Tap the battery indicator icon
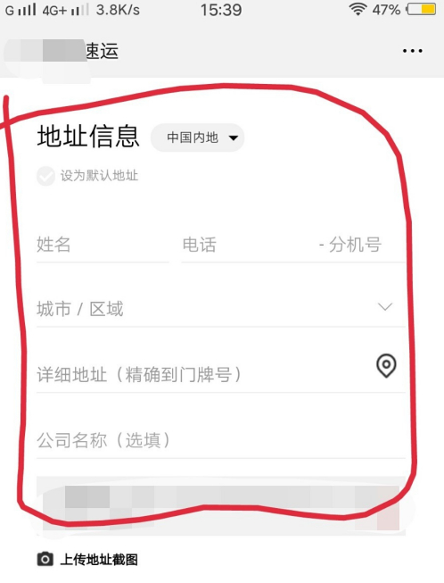 (x=422, y=9)
